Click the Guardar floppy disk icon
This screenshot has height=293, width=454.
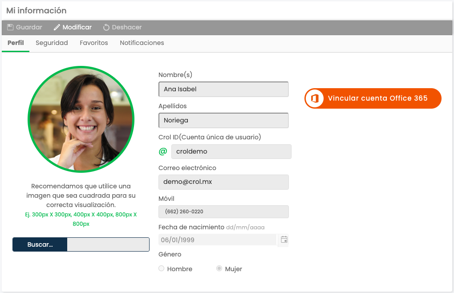pyautogui.click(x=10, y=27)
